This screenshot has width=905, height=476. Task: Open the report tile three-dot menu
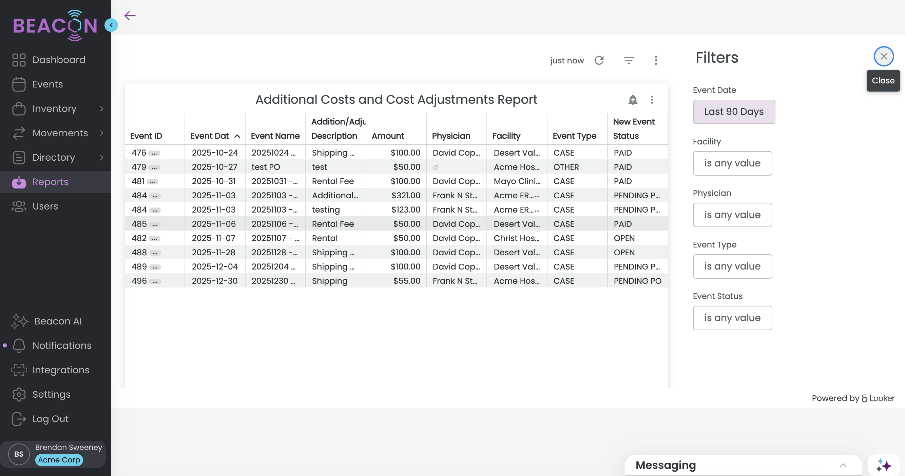pos(652,100)
